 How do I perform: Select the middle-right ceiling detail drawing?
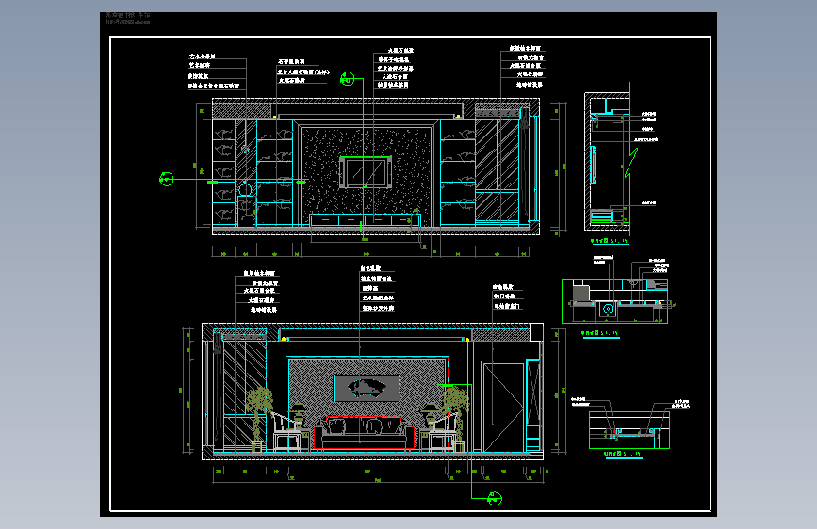click(614, 300)
